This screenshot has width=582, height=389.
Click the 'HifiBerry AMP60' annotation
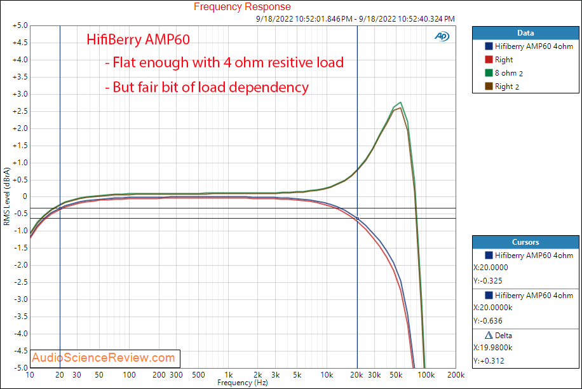138,39
